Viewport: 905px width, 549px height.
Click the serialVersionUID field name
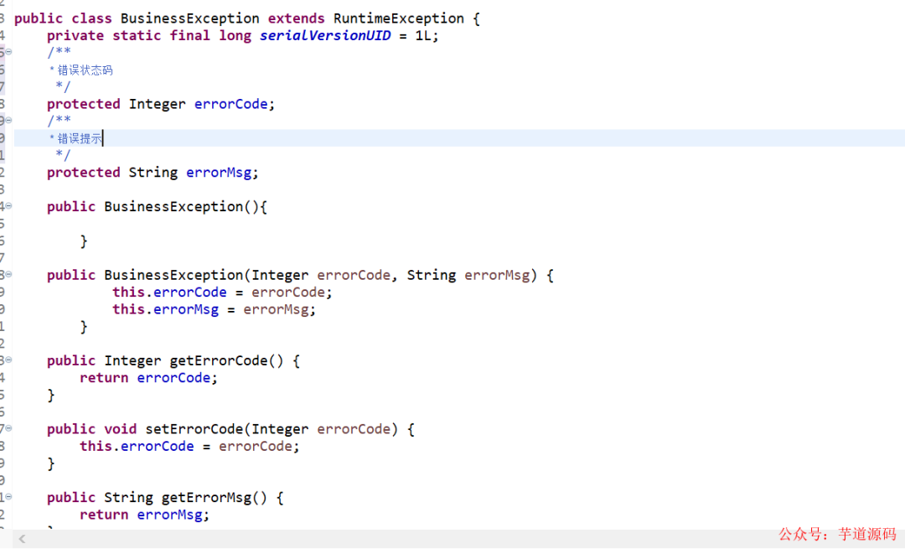[x=325, y=36]
